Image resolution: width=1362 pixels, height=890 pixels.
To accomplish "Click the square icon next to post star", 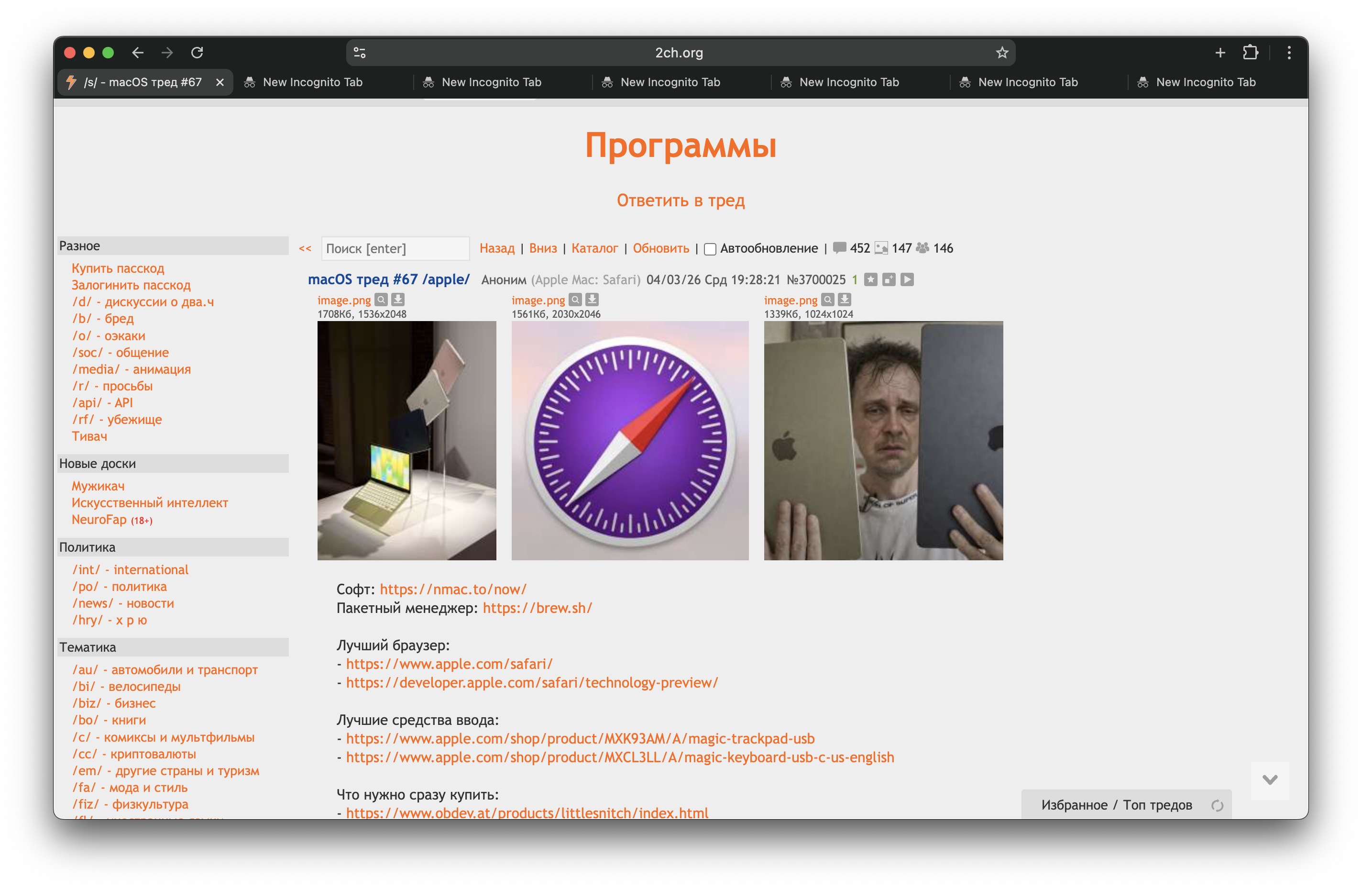I will point(889,279).
